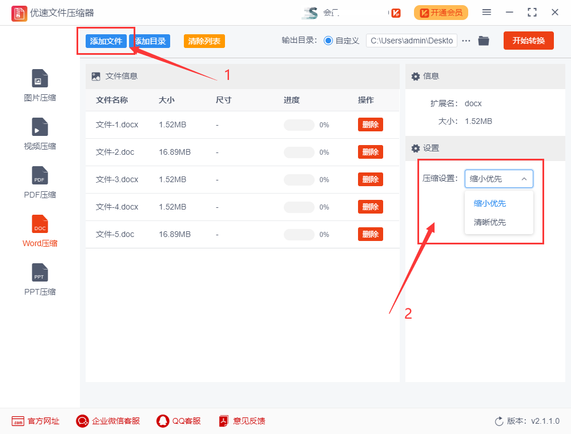571x434 pixels.
Task: Delete 文件-2.doc from list
Action: coord(371,152)
